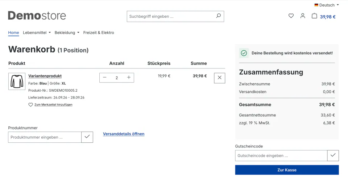Click Zum Merkzettel hinzufügen link
The image size is (348, 184).
tap(53, 105)
